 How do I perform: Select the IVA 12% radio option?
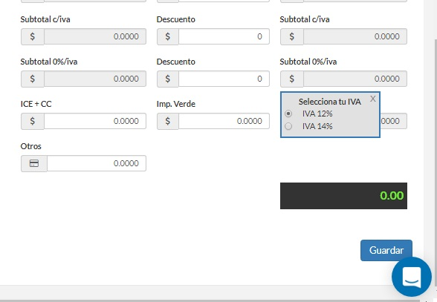[x=288, y=114]
